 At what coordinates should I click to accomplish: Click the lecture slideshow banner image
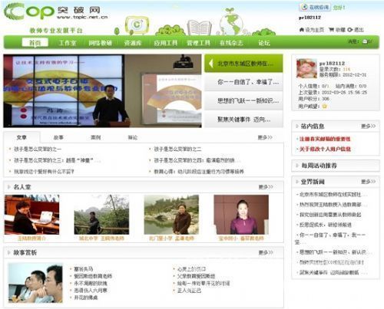pos(102,90)
